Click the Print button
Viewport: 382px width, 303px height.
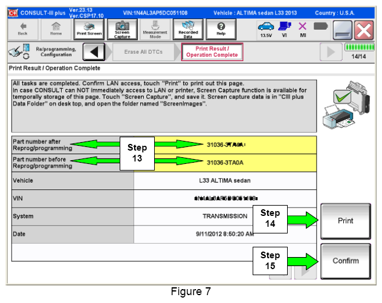click(346, 221)
